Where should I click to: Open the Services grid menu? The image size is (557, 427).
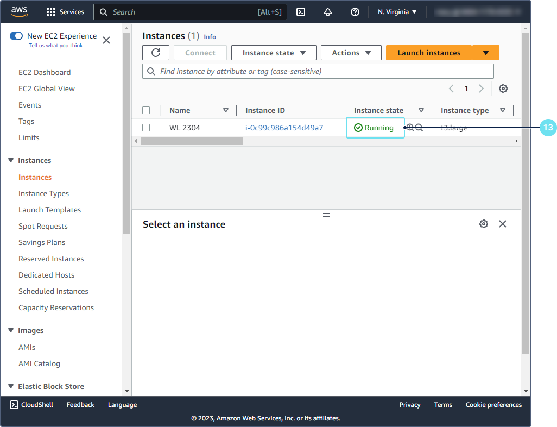65,12
